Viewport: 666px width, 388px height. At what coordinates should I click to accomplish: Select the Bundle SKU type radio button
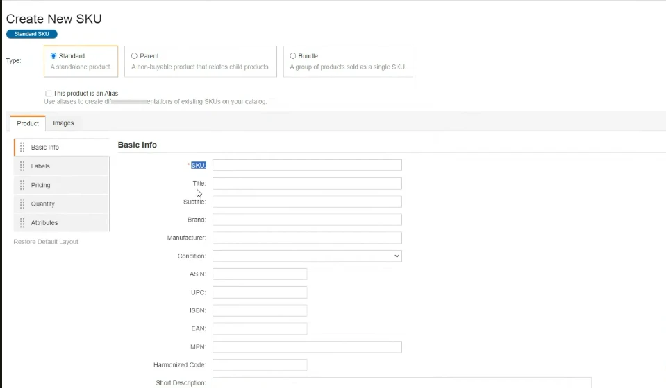click(292, 56)
